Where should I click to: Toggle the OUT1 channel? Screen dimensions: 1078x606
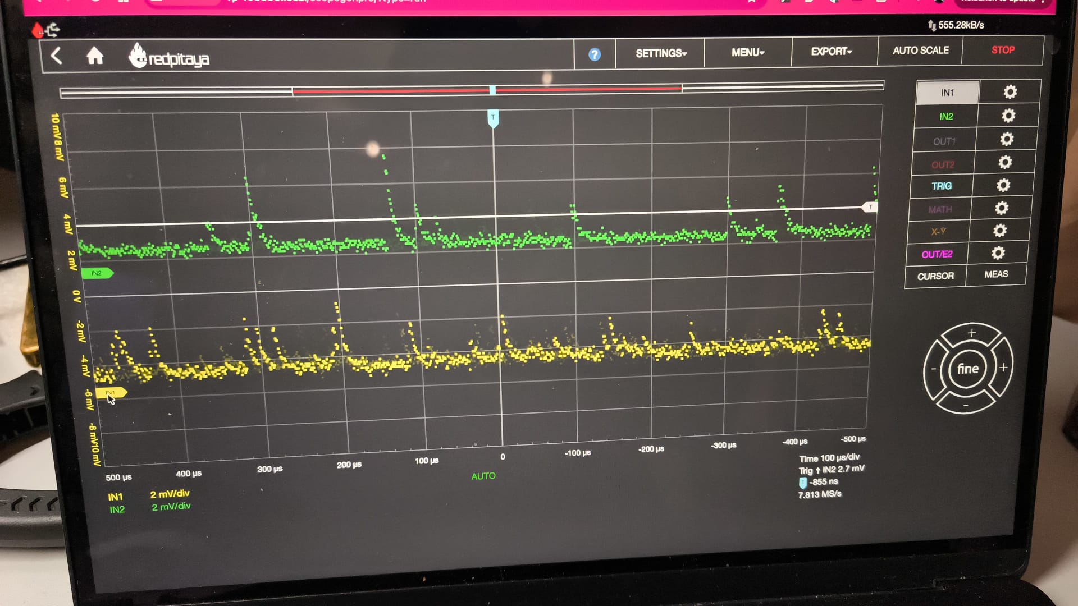[x=944, y=141]
